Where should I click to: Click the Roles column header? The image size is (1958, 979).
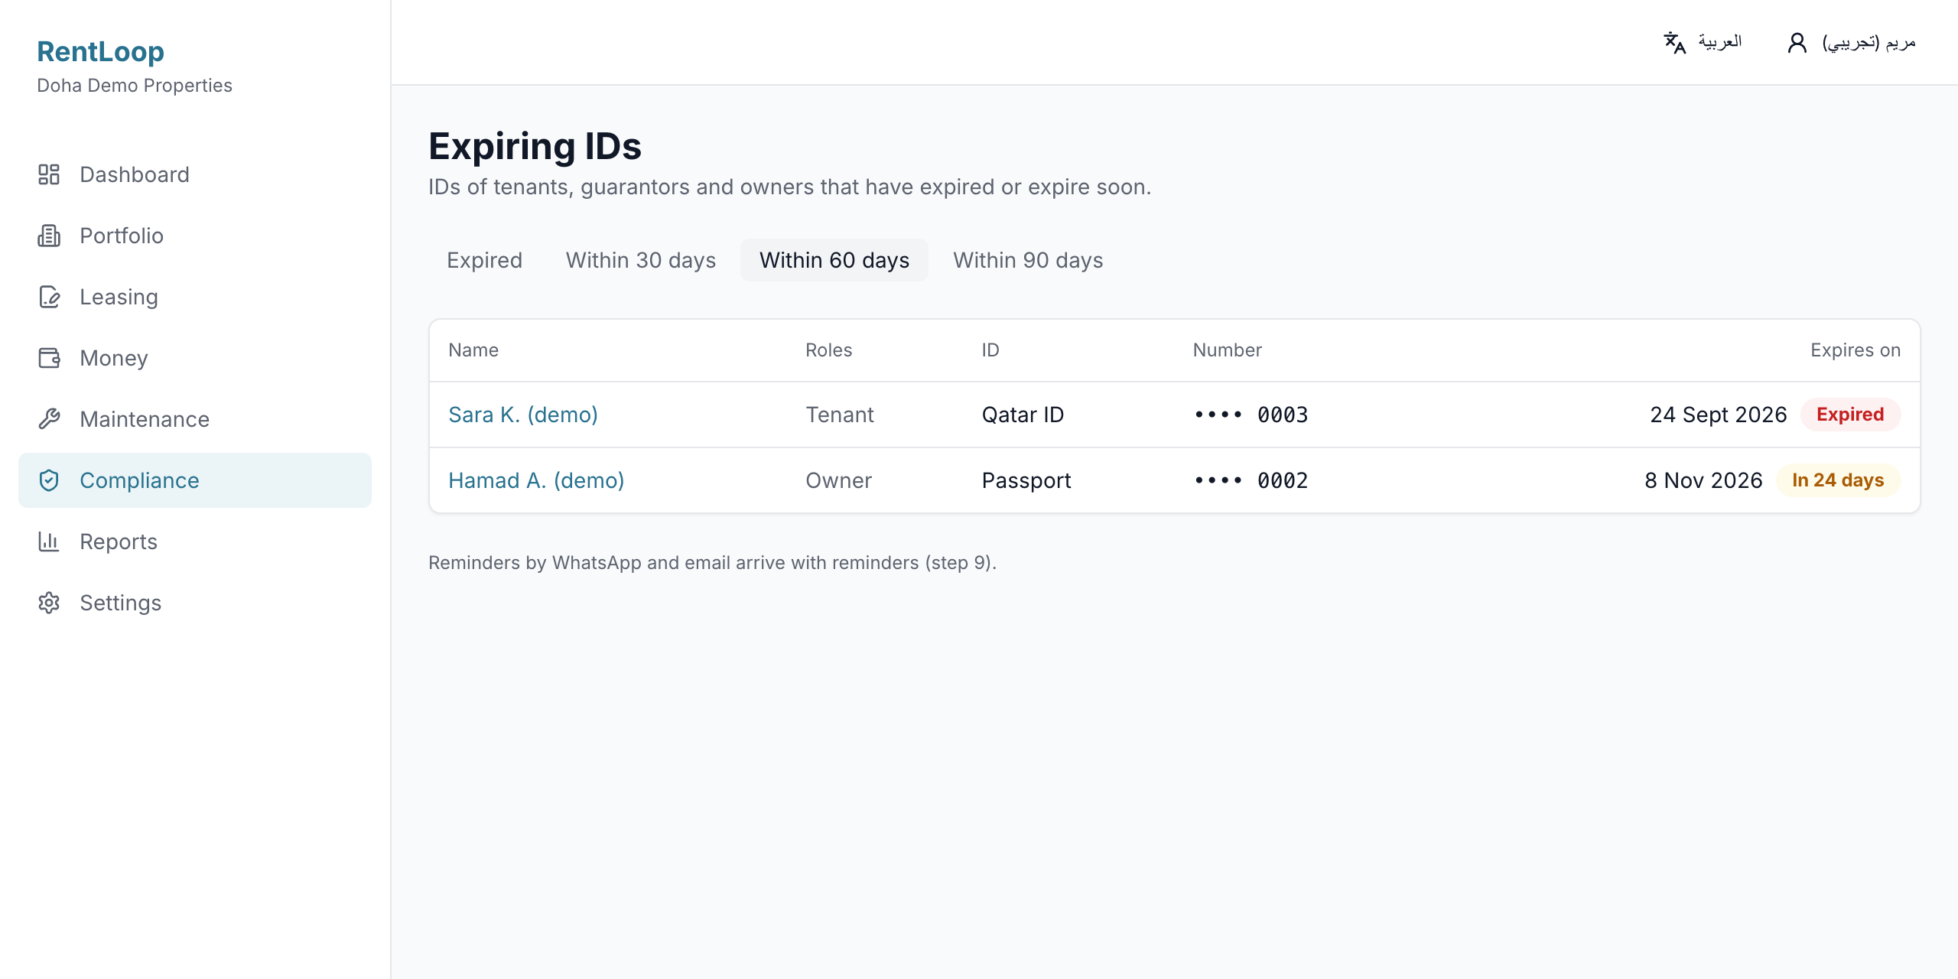pos(829,350)
